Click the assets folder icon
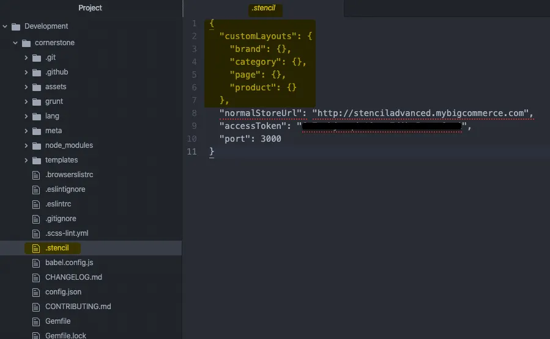 click(x=37, y=87)
